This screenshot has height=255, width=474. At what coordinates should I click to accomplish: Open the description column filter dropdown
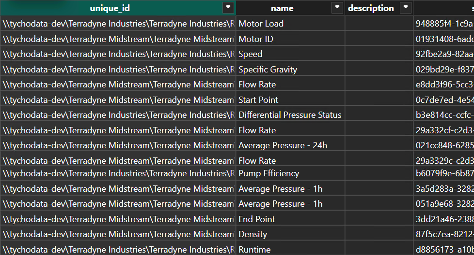coord(406,8)
